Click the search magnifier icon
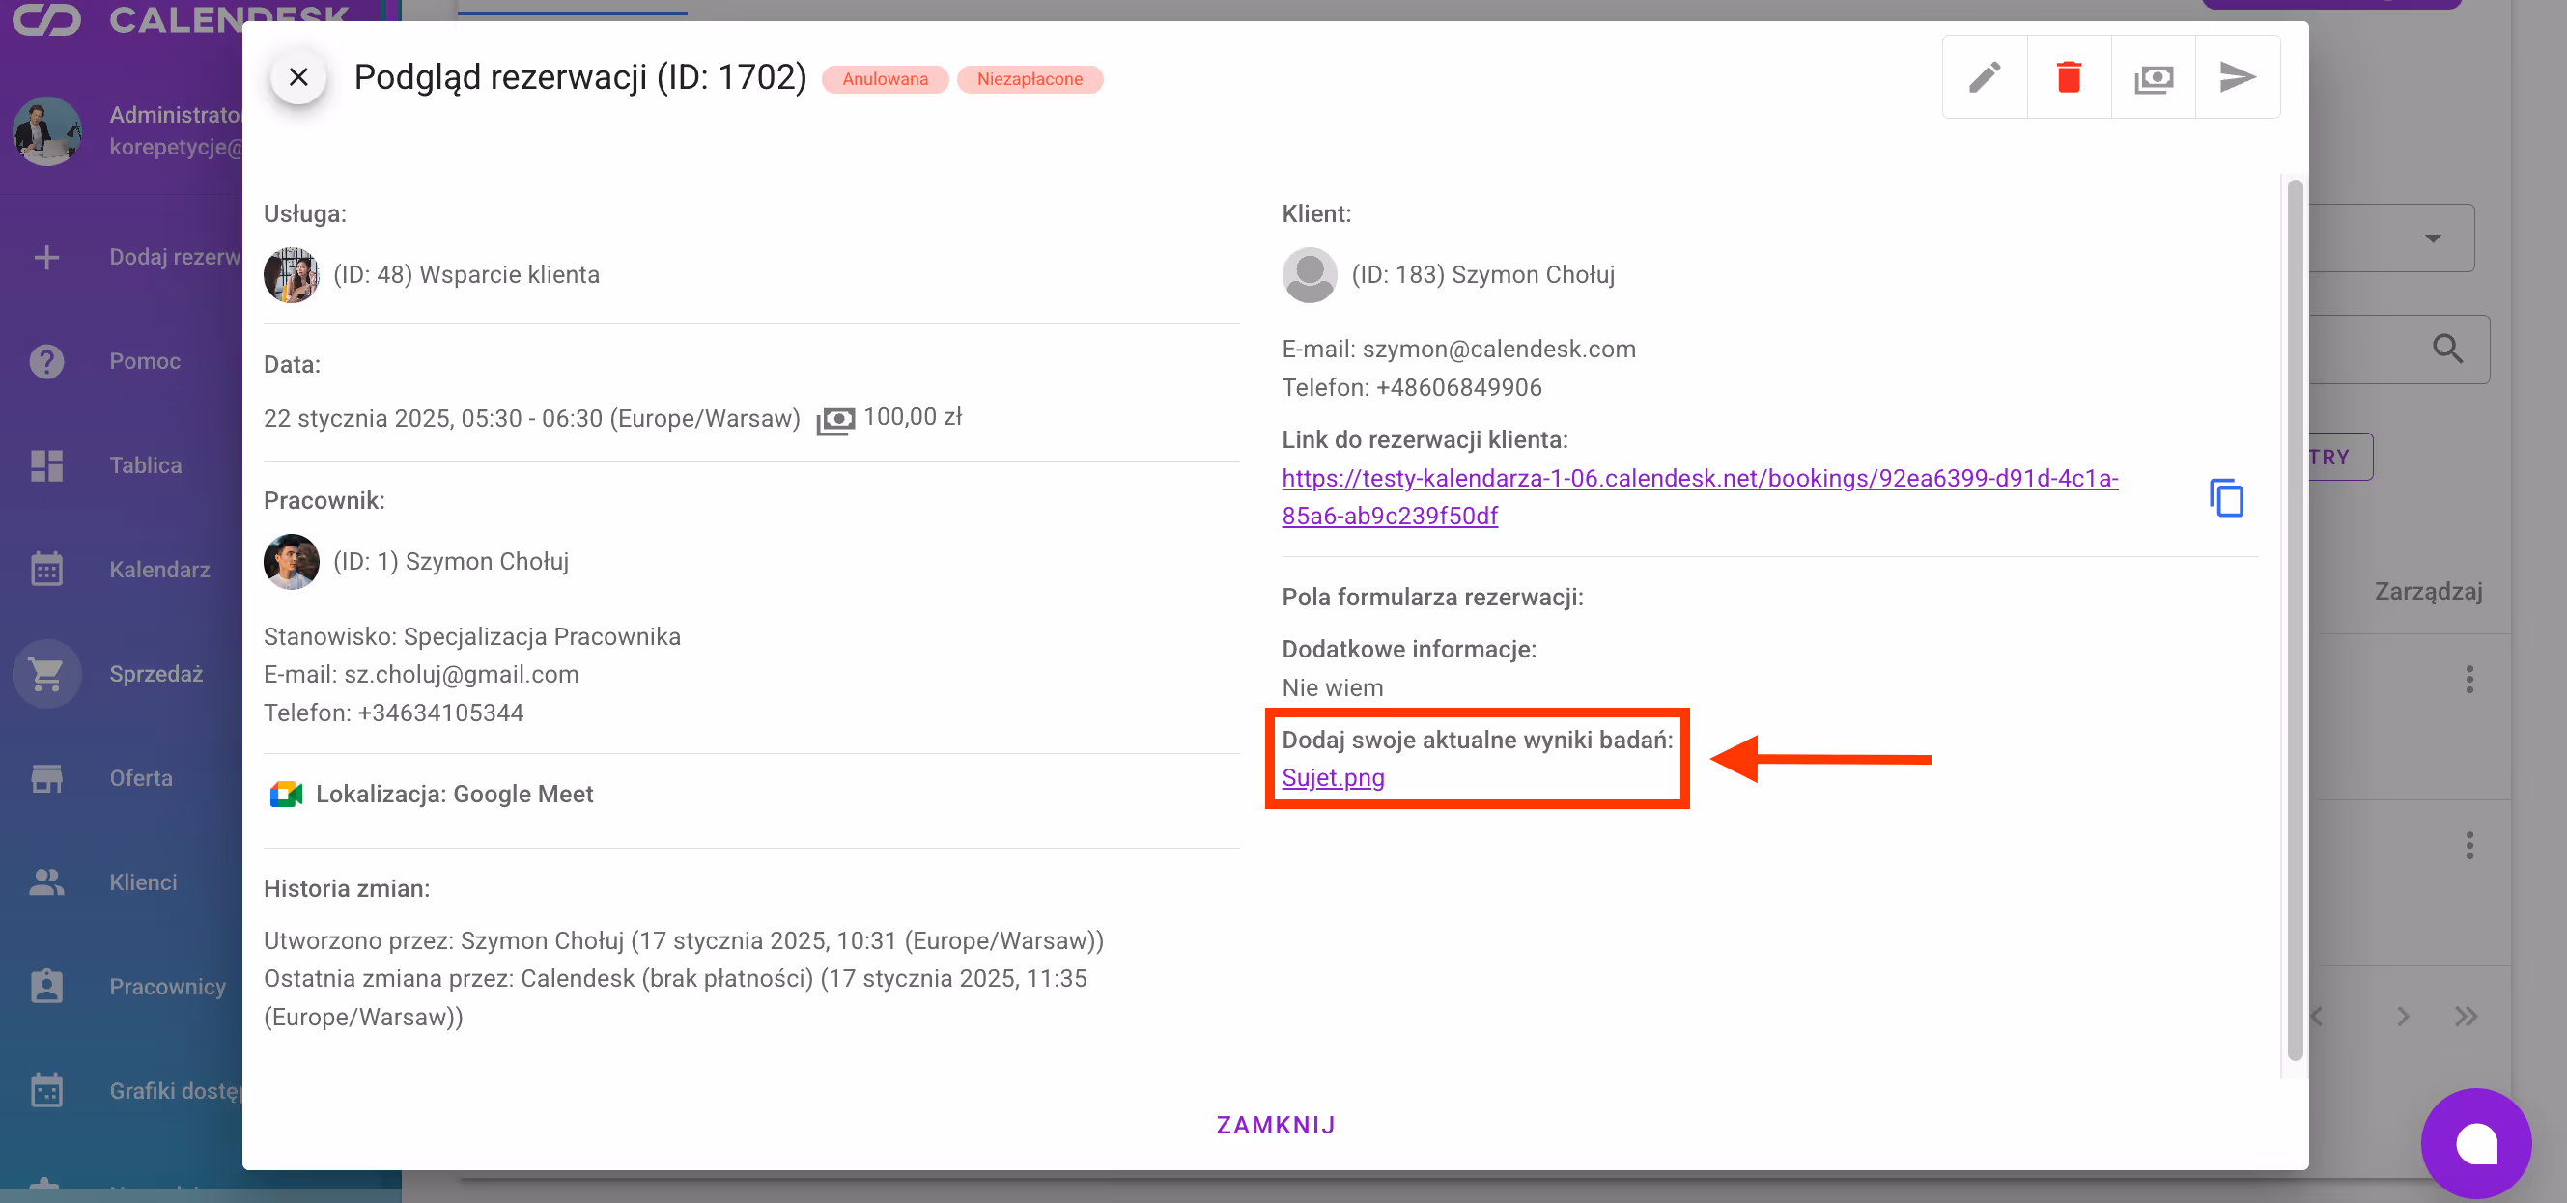2567x1203 pixels. (2447, 350)
